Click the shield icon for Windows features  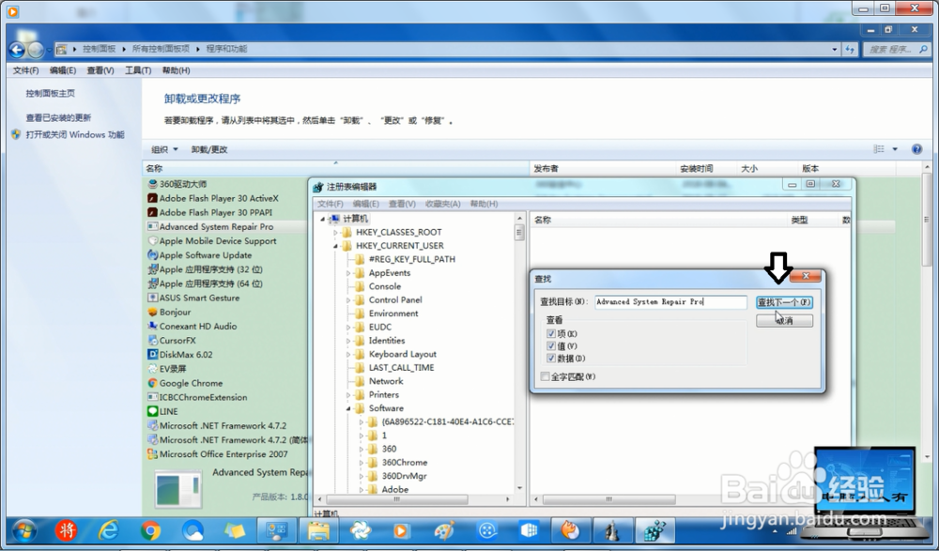[x=16, y=135]
